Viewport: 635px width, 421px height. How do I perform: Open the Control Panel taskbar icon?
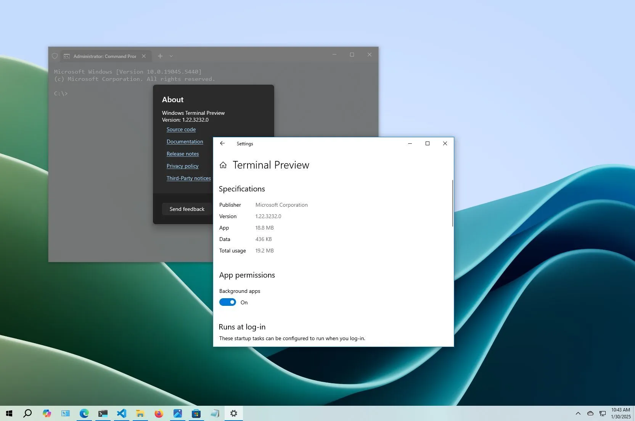pos(66,413)
